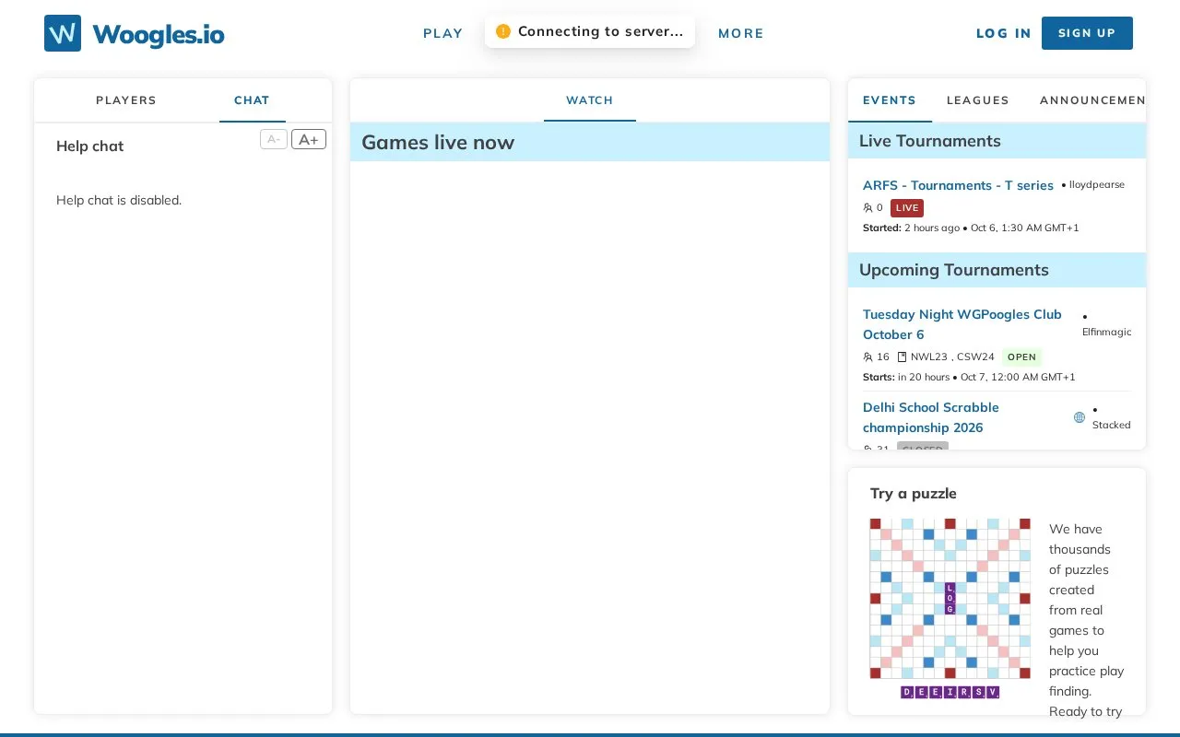Click the globe icon next to Delhi School Scrabble
Image resolution: width=1180 pixels, height=737 pixels.
point(1080,417)
